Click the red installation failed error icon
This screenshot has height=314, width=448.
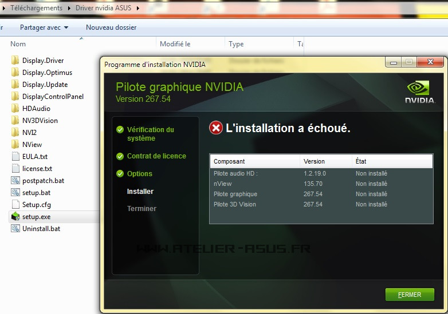pyautogui.click(x=216, y=128)
